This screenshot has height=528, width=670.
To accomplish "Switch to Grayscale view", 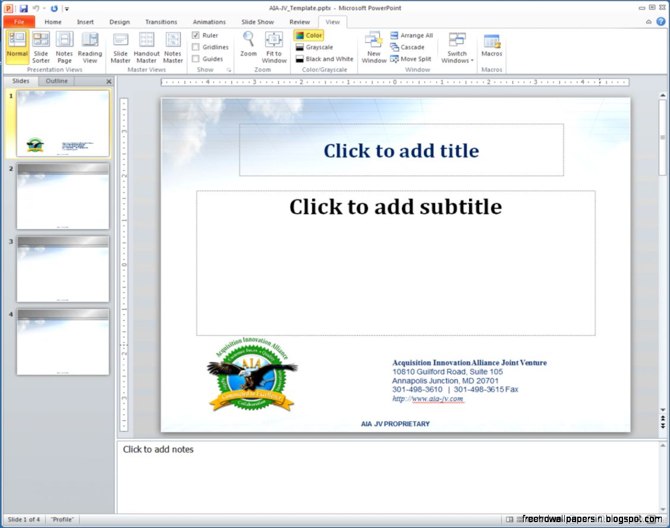I will click(314, 47).
